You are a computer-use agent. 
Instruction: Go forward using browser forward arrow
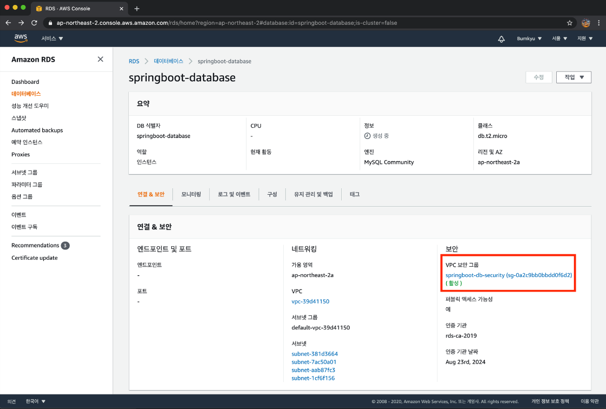tap(21, 23)
